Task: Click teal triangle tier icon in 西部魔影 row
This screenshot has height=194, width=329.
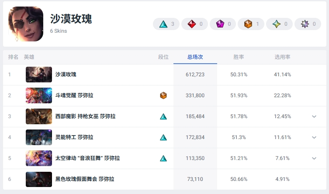Action: pos(163,116)
